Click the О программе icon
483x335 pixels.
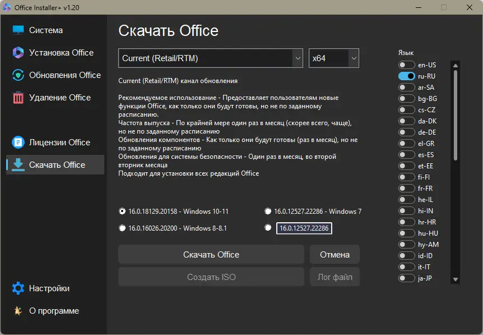coord(18,311)
